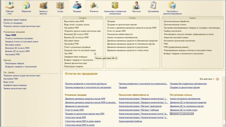Create Отчет о розничных продажах

(77, 47)
